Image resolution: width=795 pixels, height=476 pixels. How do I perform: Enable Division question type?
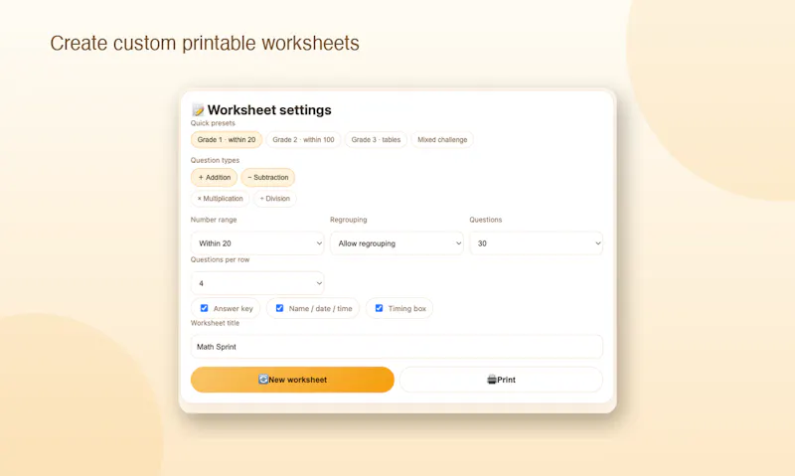pos(275,198)
